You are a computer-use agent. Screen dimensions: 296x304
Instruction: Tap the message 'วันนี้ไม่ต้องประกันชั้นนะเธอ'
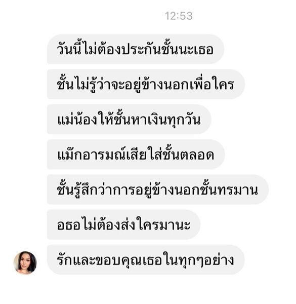(x=136, y=49)
